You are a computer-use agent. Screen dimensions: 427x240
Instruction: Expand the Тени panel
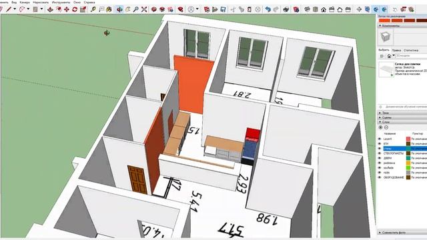(402, 113)
